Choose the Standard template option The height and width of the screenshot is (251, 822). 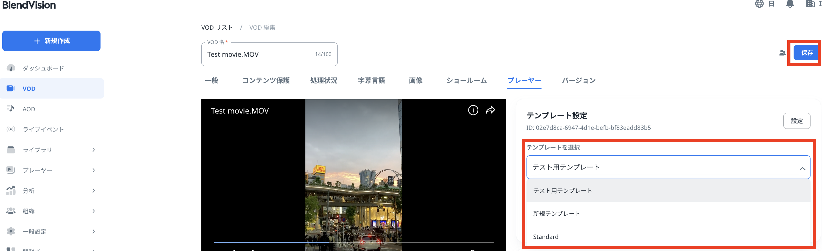pyautogui.click(x=546, y=237)
